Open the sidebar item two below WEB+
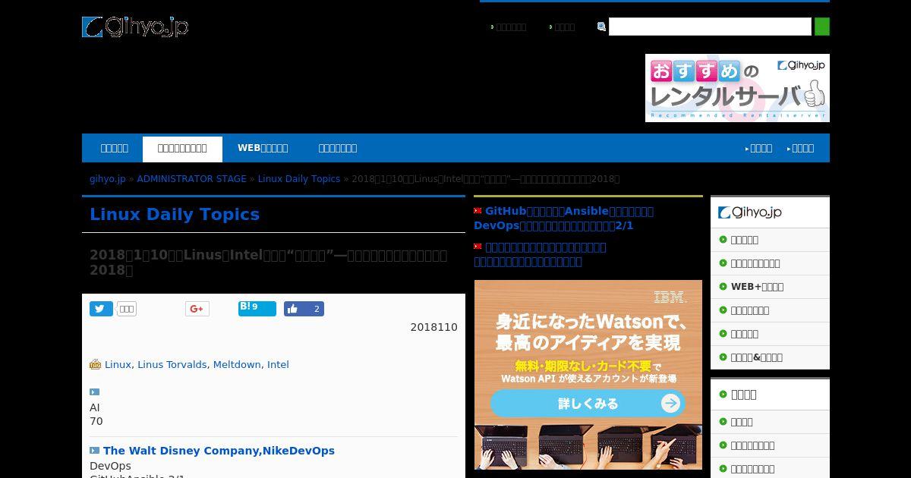 point(770,334)
